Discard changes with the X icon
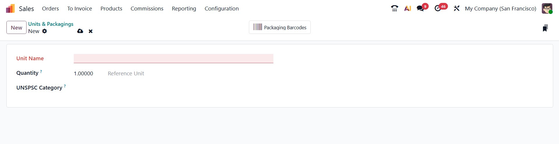The width and height of the screenshot is (559, 144). 91,31
